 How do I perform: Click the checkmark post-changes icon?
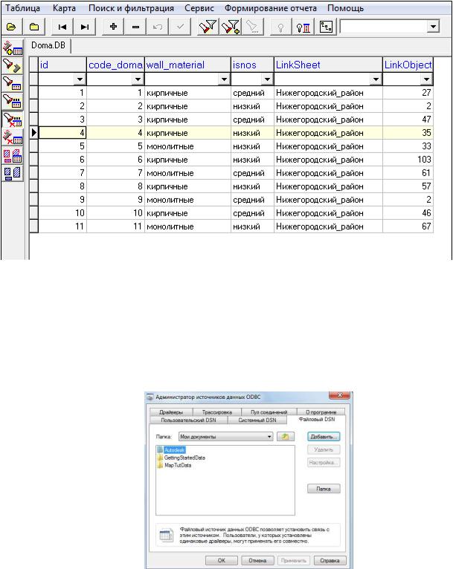tap(180, 27)
